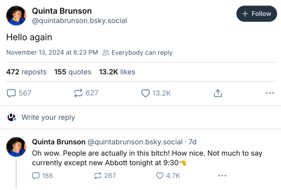
Task: Reply to the Abbott tonight post
Action: tap(36, 175)
